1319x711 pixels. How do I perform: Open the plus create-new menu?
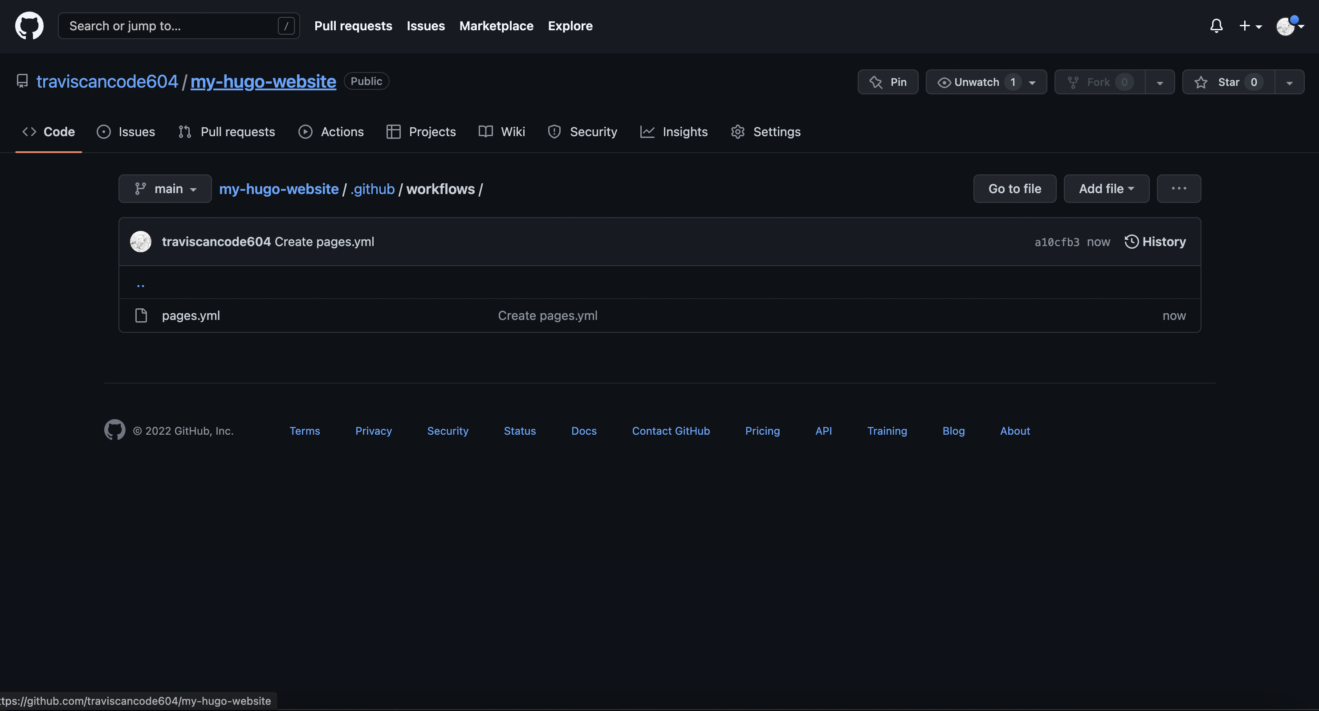tap(1250, 25)
